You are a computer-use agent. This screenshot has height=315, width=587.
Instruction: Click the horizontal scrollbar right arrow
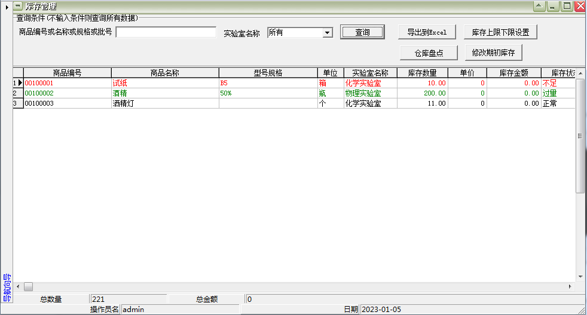point(570,286)
